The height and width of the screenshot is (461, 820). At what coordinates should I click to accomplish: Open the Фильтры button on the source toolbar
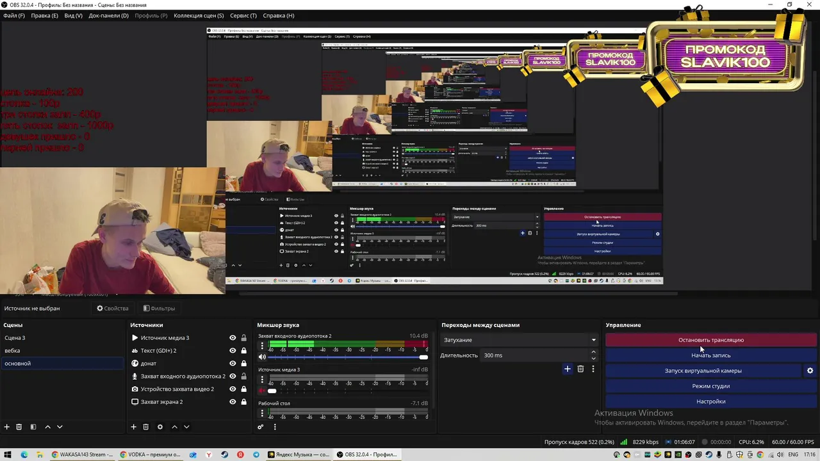[x=159, y=309]
